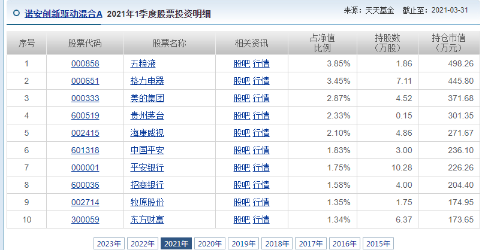Open the 中国平安 stock name link

(147, 150)
